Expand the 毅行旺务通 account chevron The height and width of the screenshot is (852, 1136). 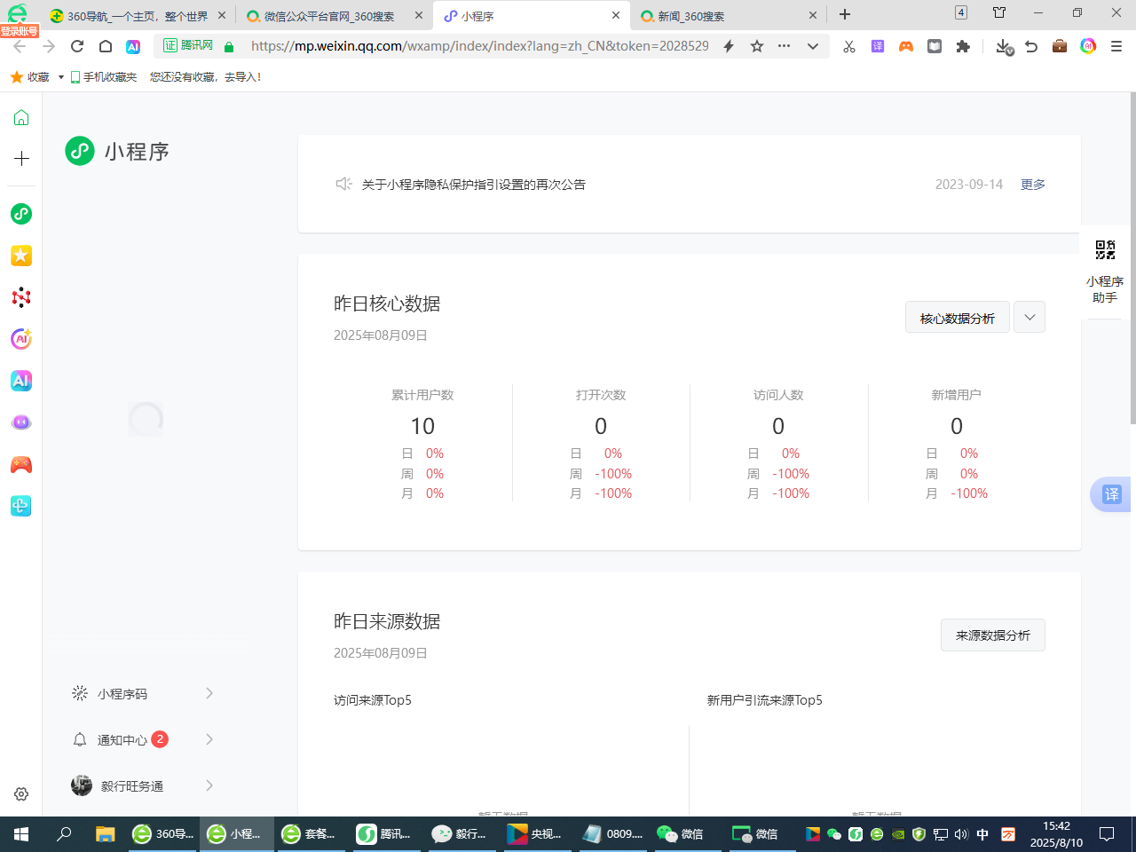[x=209, y=785]
